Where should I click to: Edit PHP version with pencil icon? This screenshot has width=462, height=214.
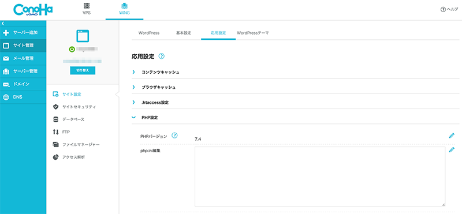tap(452, 136)
